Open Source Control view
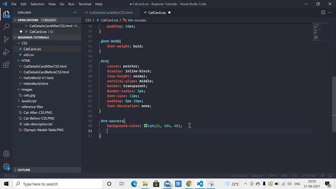 point(6,39)
